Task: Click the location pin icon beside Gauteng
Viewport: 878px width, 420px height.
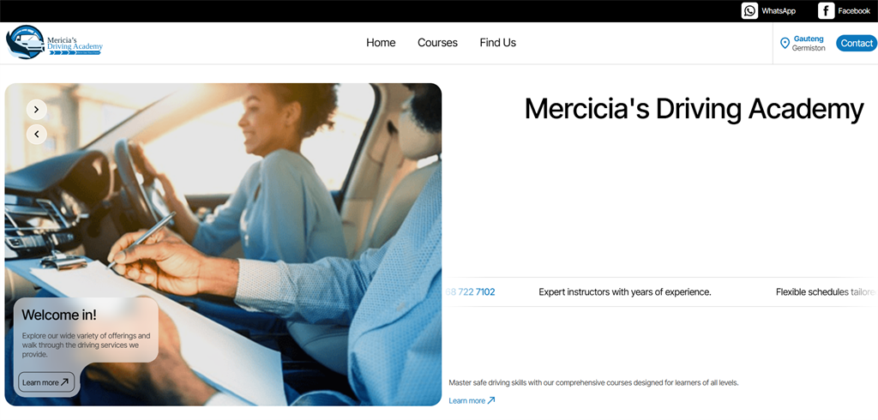Action: pos(785,43)
